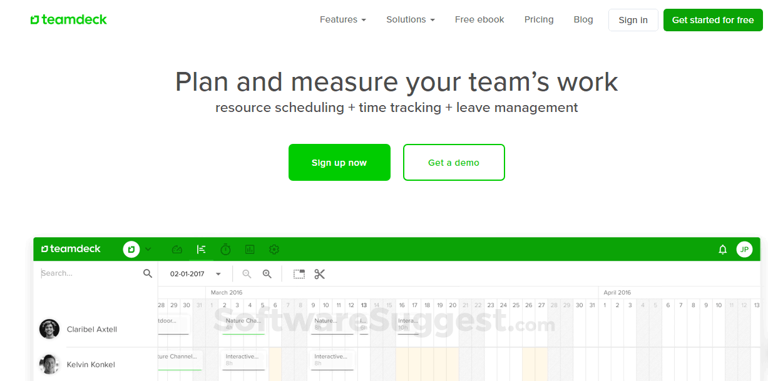This screenshot has width=768, height=381.
Task: Open the Solutions menu item
Action: (410, 19)
